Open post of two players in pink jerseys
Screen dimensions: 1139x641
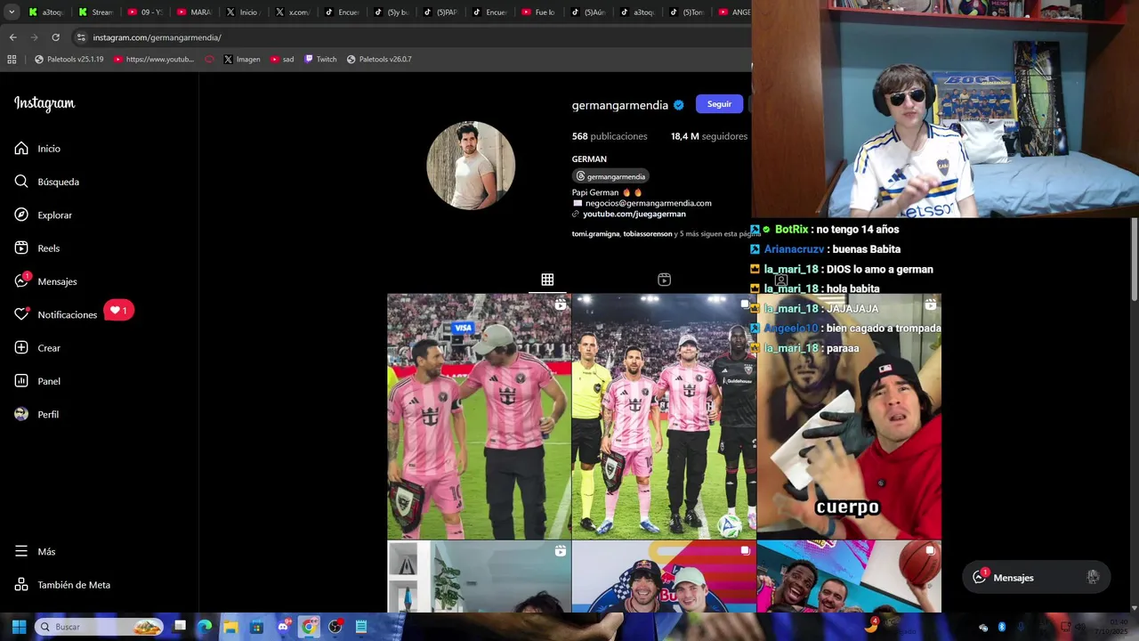click(x=479, y=417)
